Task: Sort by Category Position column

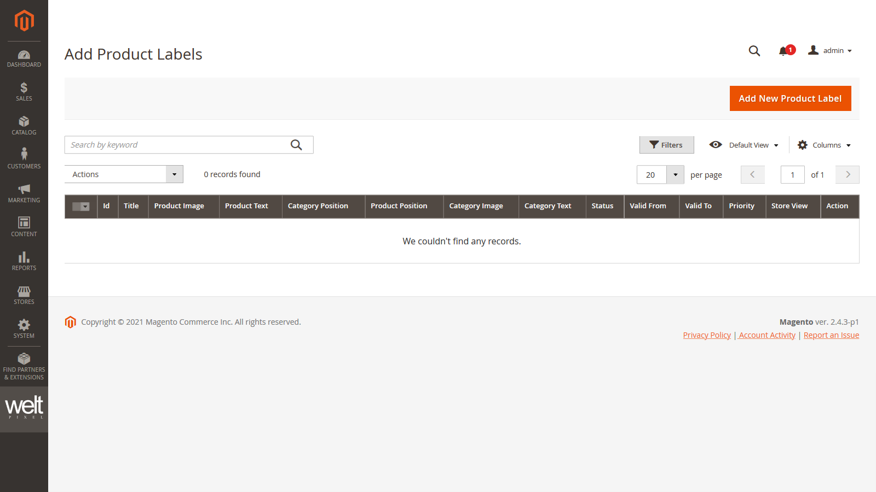Action: point(323,206)
